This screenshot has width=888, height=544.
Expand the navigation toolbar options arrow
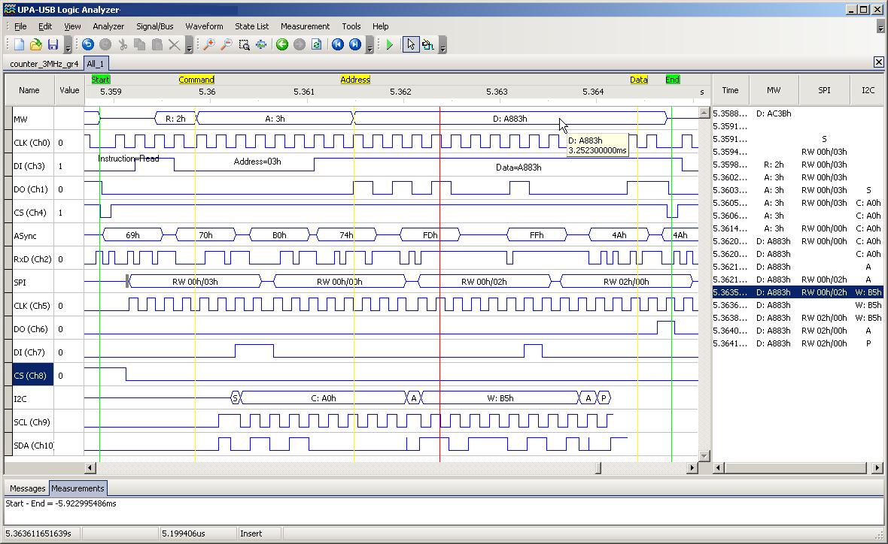[369, 45]
